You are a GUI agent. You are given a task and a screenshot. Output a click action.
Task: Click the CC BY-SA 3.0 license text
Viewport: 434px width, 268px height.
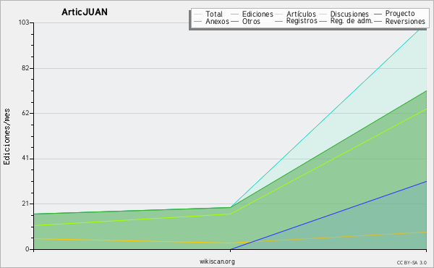[412, 263]
